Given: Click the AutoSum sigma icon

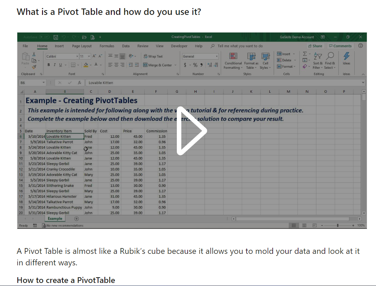Looking at the screenshot, I should (x=305, y=54).
